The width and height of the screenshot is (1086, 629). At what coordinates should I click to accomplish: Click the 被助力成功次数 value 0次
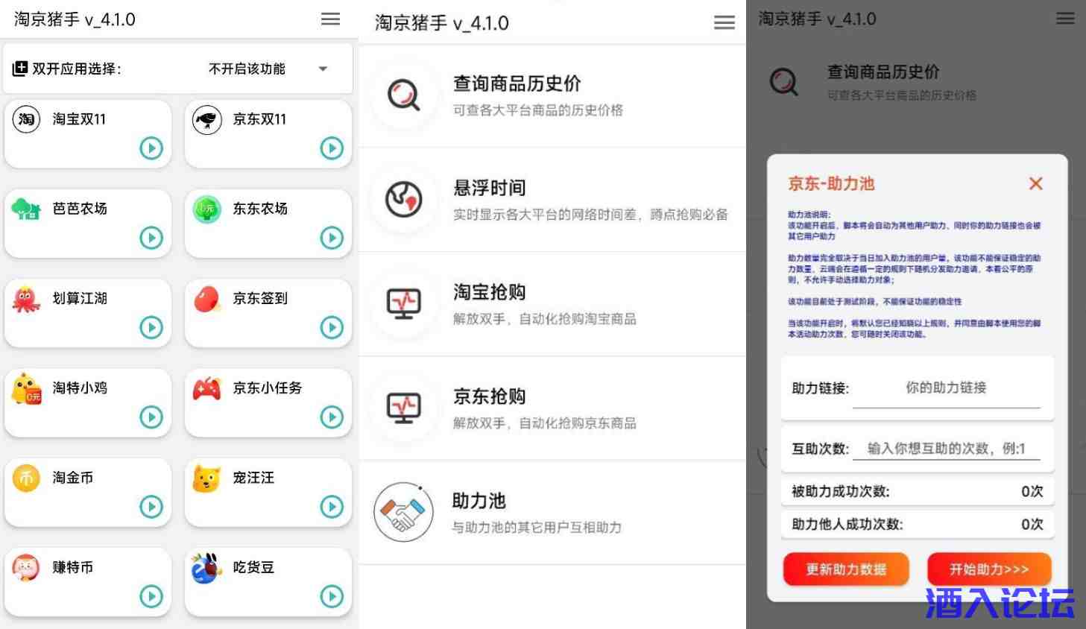click(1032, 491)
